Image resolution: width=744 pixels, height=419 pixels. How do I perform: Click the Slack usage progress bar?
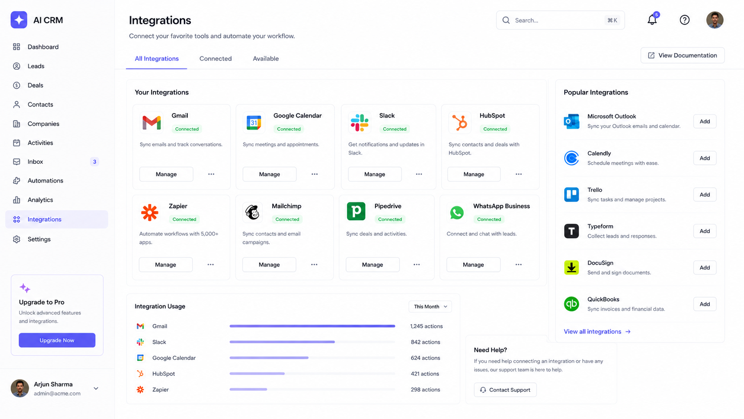(x=312, y=342)
